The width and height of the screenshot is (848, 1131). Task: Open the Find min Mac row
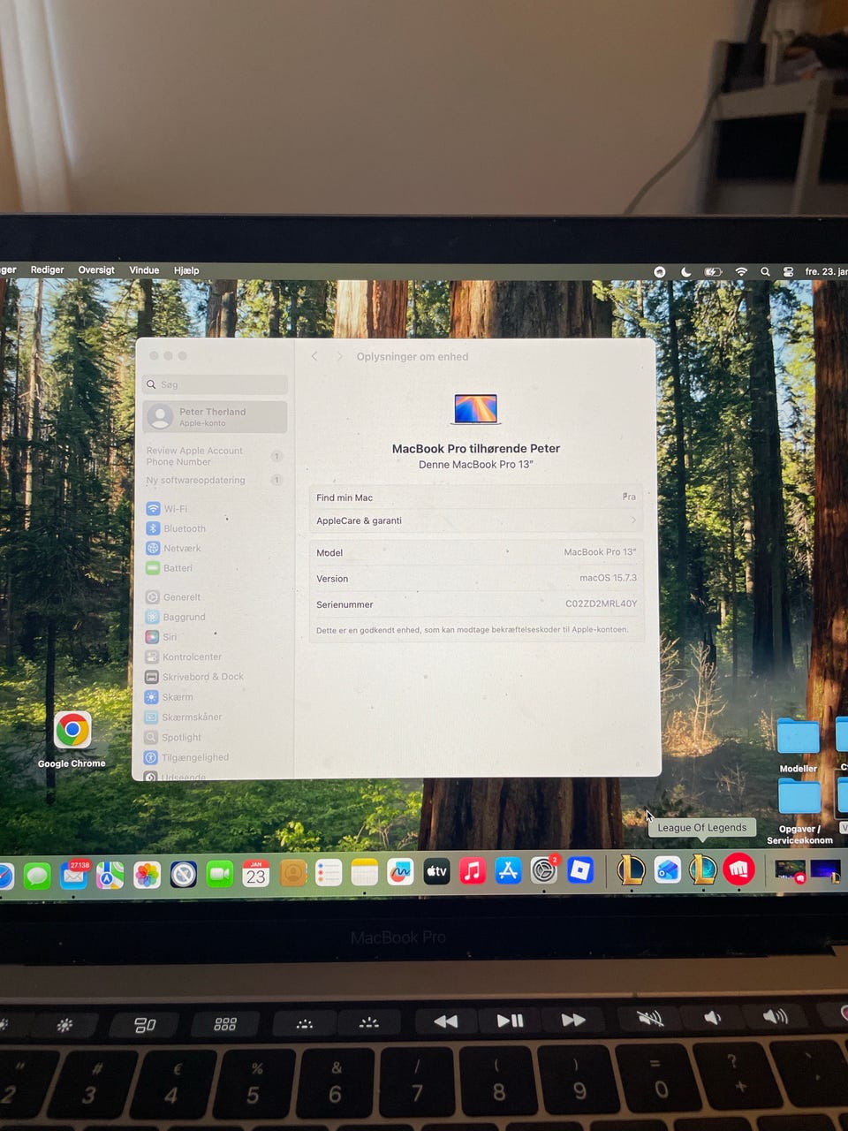(477, 497)
